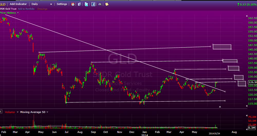The height and width of the screenshot is (136, 257).
Task: Click the GLD ticker symbol
Action: pos(3,4)
